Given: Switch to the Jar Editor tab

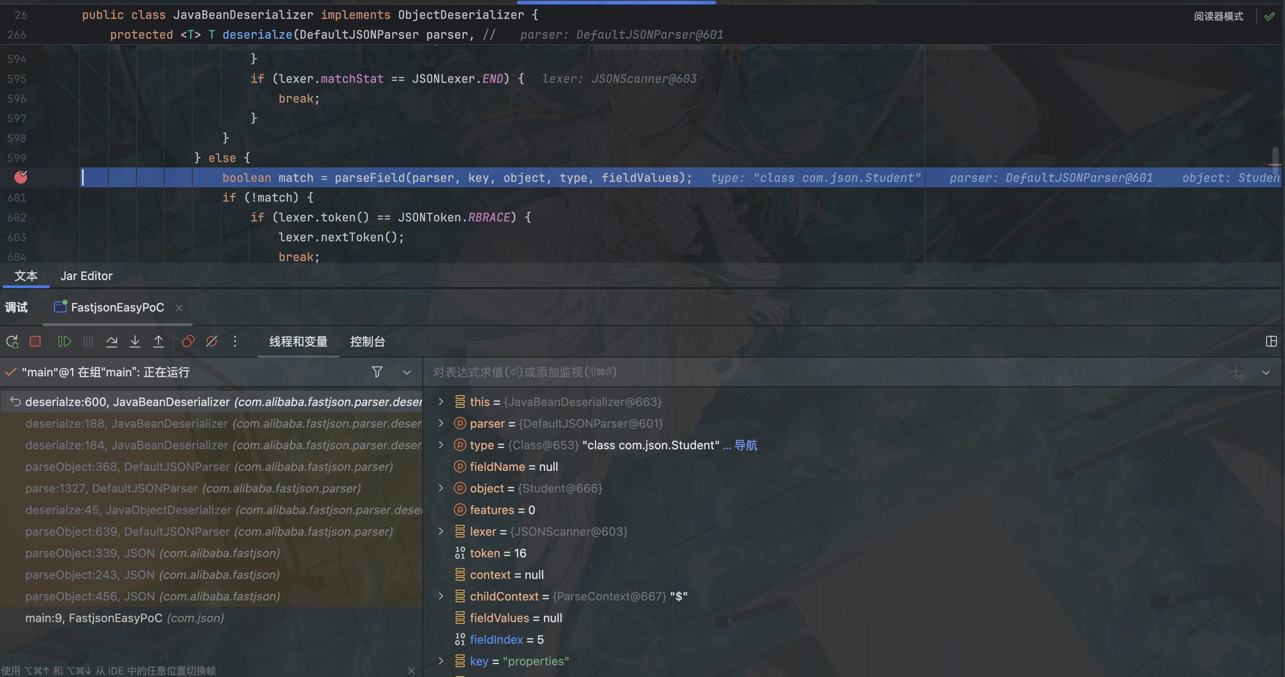Looking at the screenshot, I should (x=86, y=276).
